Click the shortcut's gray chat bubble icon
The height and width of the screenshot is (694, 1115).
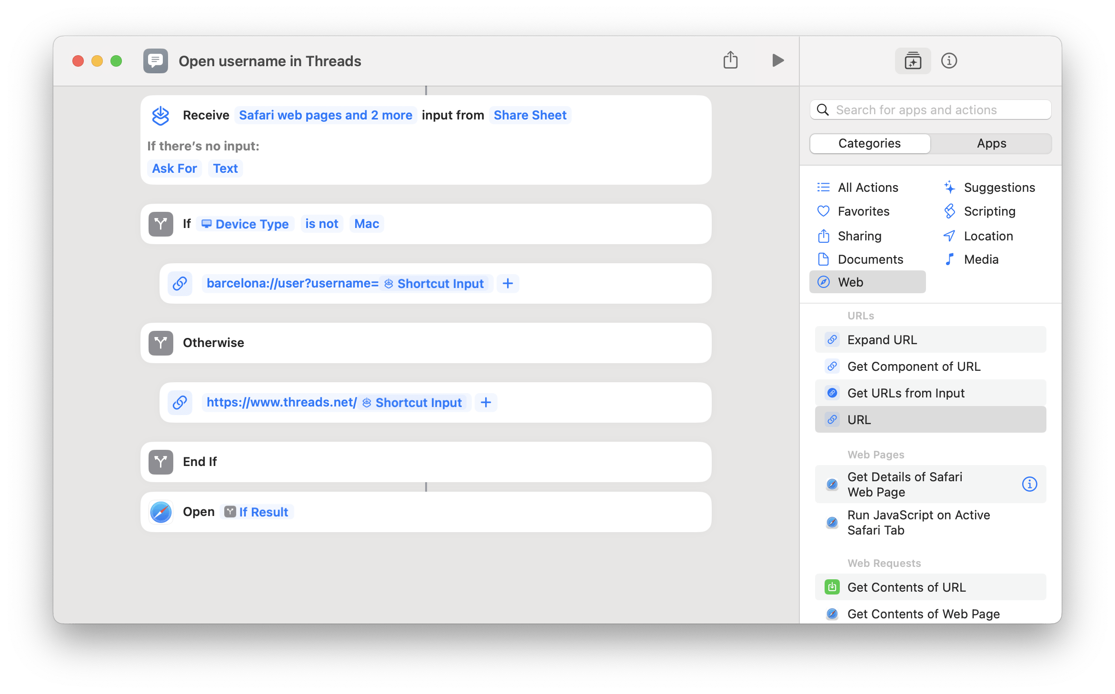point(156,61)
